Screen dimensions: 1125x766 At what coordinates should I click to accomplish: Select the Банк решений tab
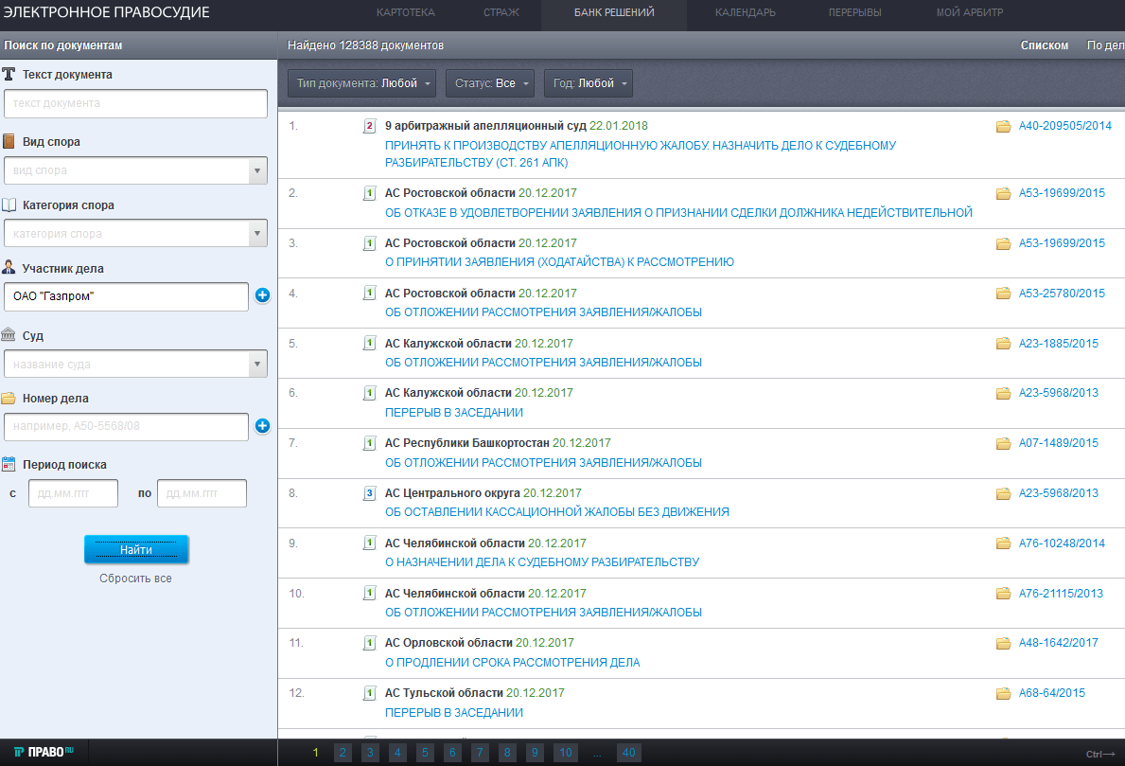tap(614, 12)
